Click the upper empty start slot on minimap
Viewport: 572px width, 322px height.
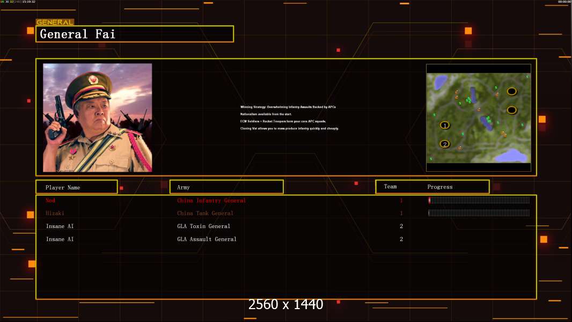pos(512,91)
